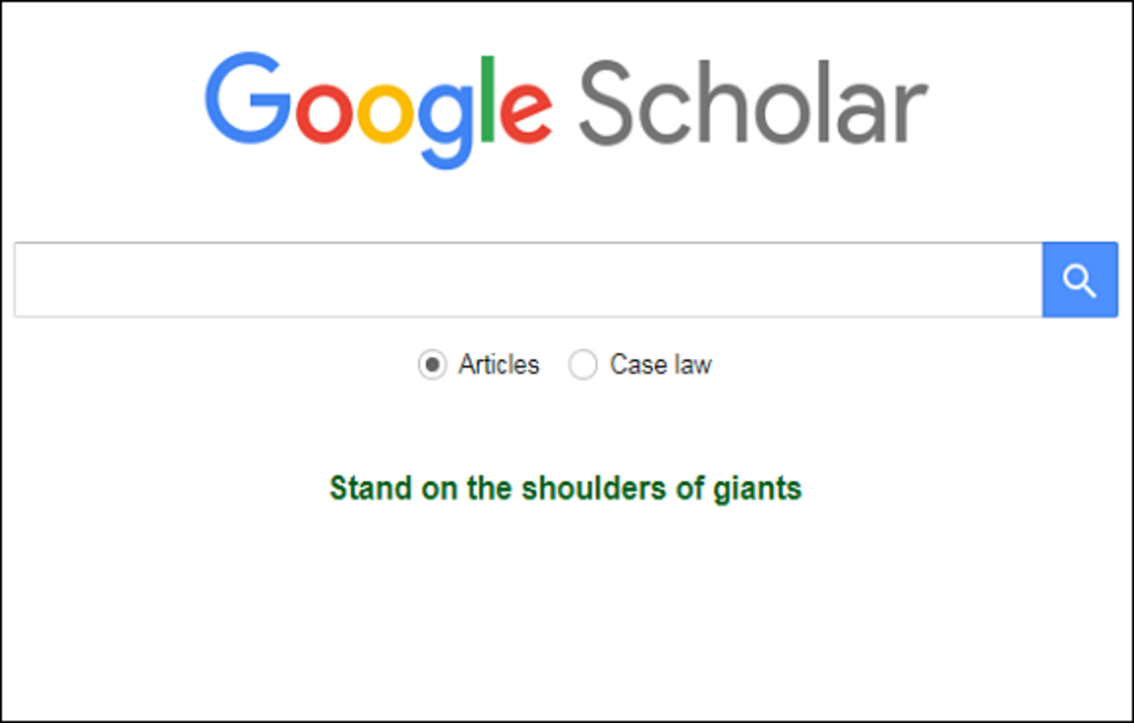Click the left end of search box
This screenshot has width=1134, height=723.
[29, 279]
